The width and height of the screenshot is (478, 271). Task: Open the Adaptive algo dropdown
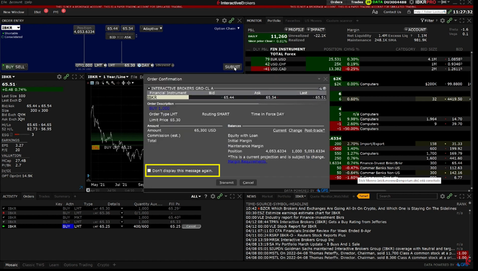152,29
